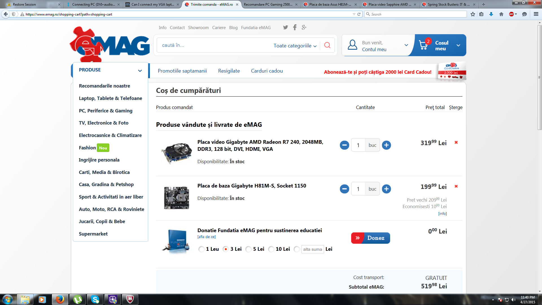The image size is (542, 305).
Task: Remove Radeon R7 240 from cart
Action: 456,142
